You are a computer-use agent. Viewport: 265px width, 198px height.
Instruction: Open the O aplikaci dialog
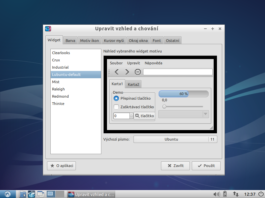tap(61, 166)
